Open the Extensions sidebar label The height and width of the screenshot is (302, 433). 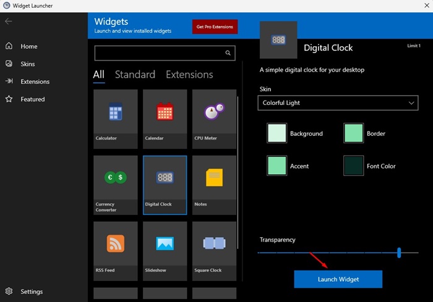35,82
